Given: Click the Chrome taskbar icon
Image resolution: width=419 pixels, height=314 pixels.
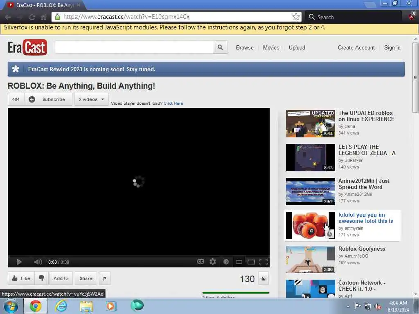Looking at the screenshot, I should click(36, 306).
